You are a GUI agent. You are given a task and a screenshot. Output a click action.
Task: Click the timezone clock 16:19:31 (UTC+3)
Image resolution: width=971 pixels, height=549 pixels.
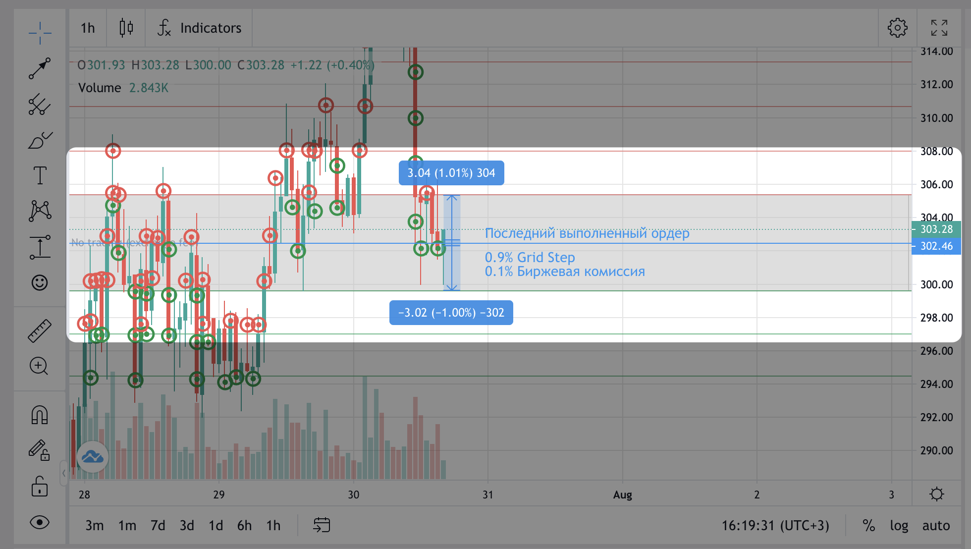775,525
